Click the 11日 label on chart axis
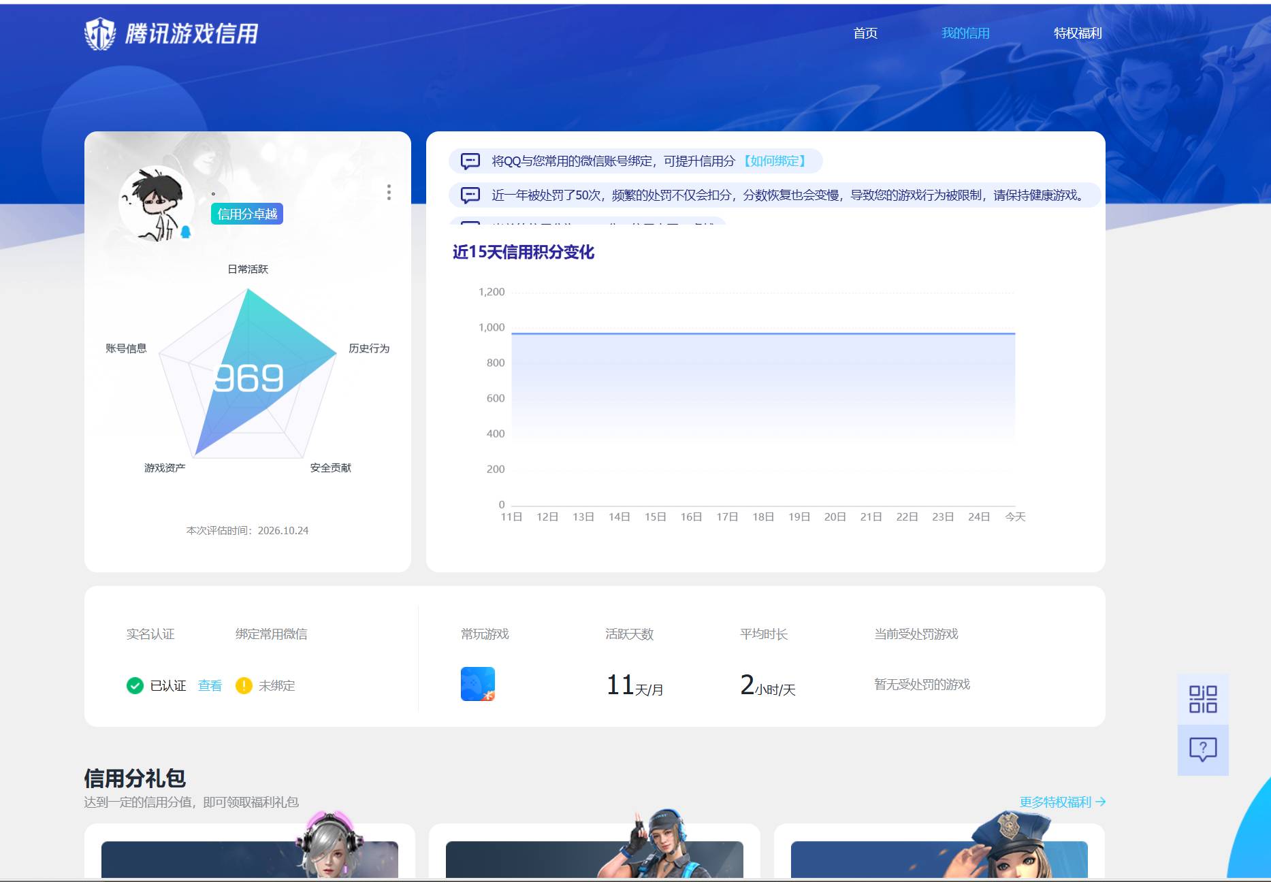The height and width of the screenshot is (882, 1271). click(x=511, y=517)
